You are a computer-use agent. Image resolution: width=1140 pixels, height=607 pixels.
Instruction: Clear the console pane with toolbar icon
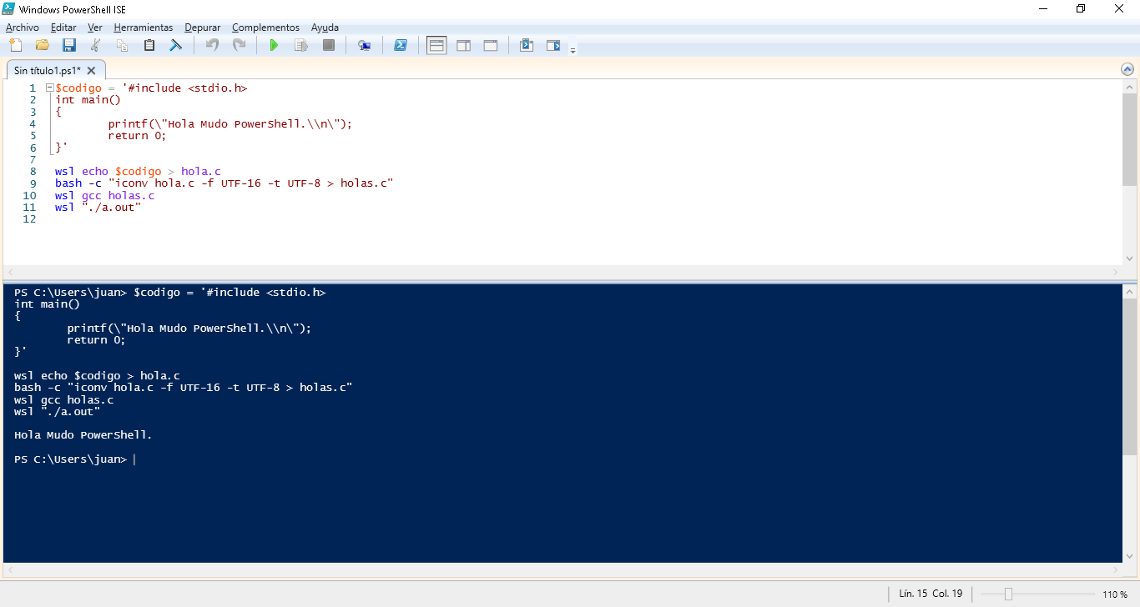pos(176,45)
